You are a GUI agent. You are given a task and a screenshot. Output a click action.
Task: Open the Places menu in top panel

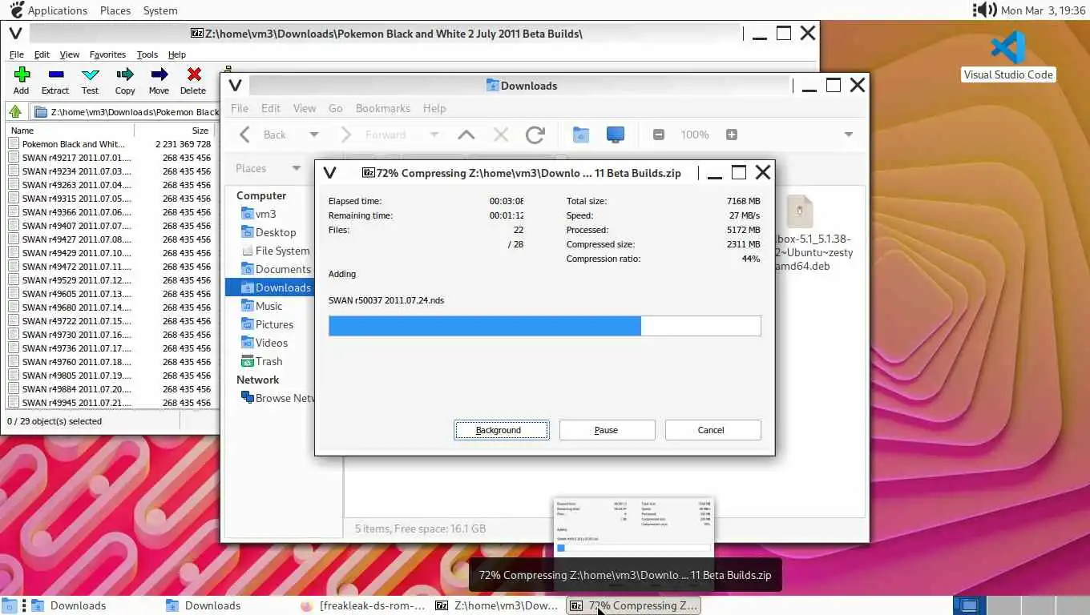coord(115,10)
